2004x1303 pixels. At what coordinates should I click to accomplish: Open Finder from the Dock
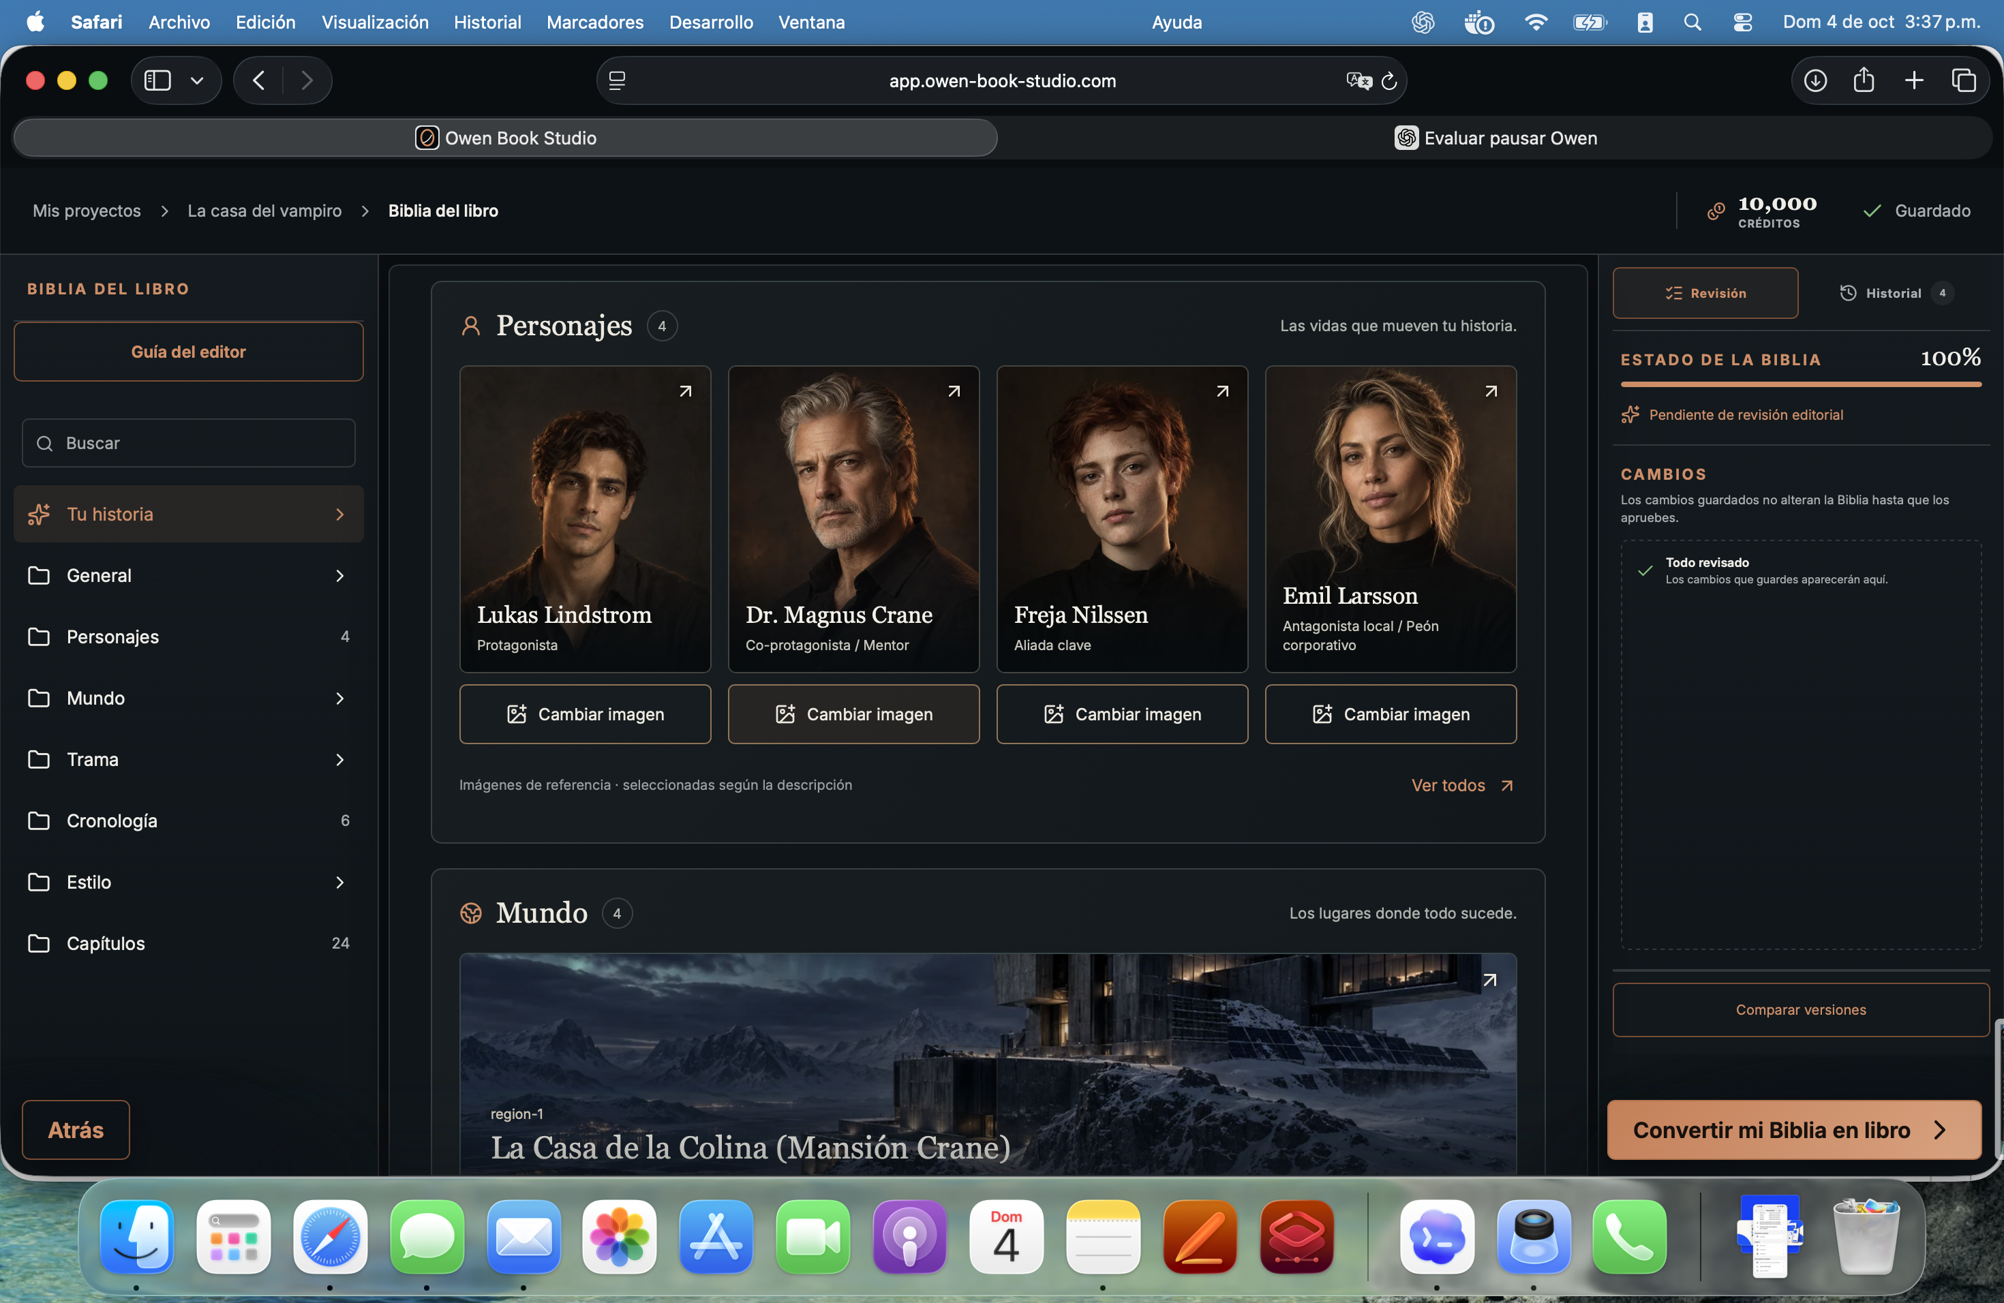pos(137,1236)
